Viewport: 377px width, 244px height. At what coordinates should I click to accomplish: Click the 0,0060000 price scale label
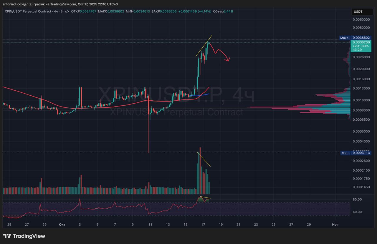tap(361, 20)
